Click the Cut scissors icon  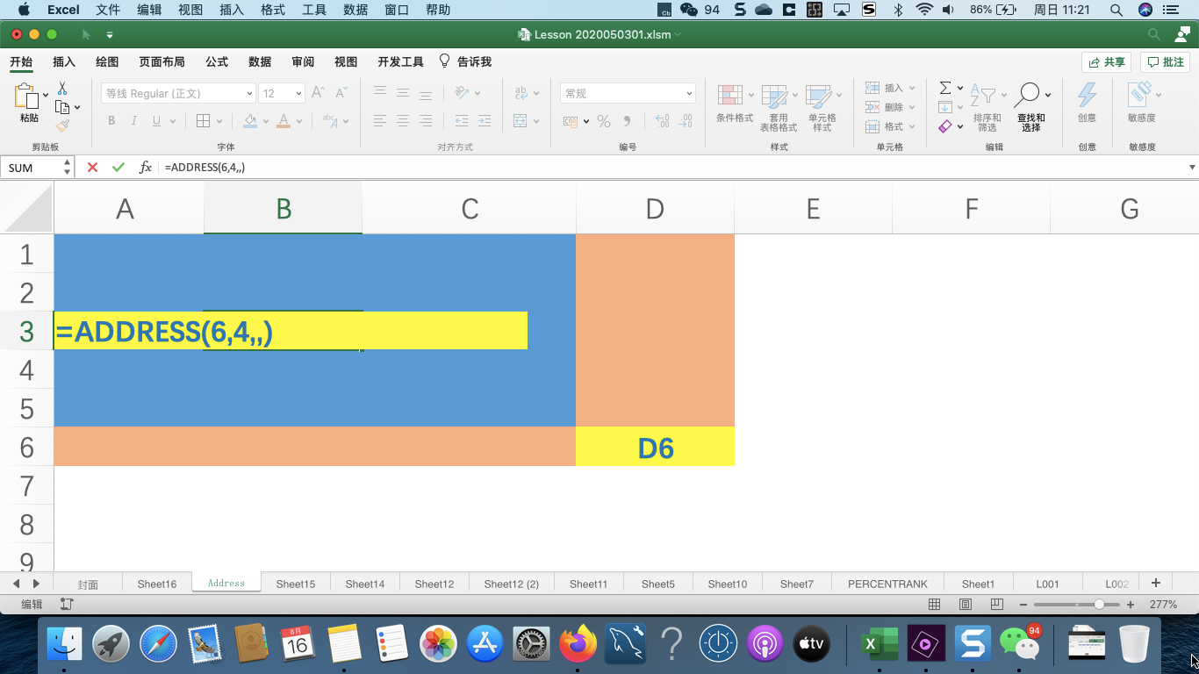click(x=62, y=89)
